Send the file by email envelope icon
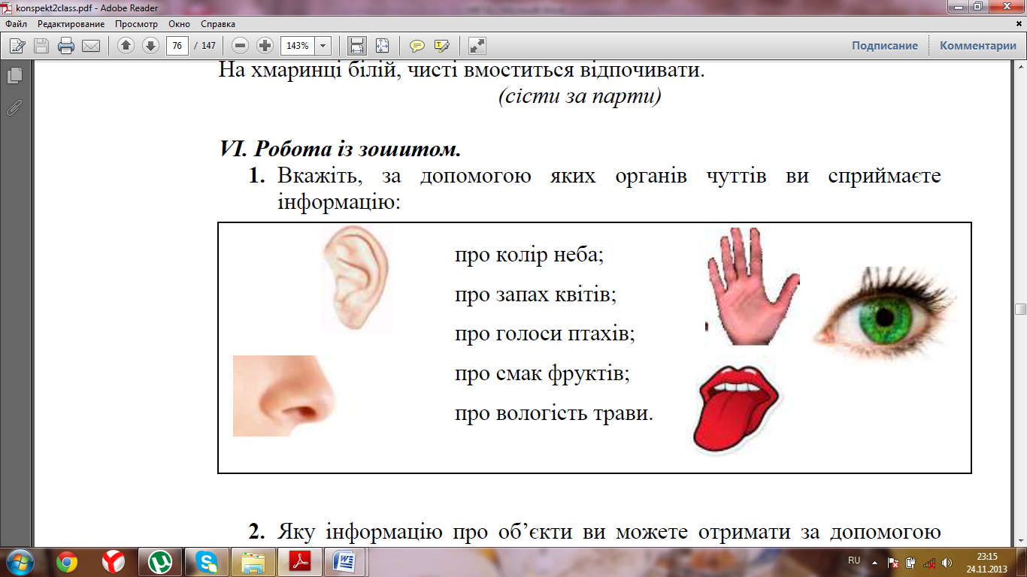Screen dimensions: 1027x577 click(91, 46)
